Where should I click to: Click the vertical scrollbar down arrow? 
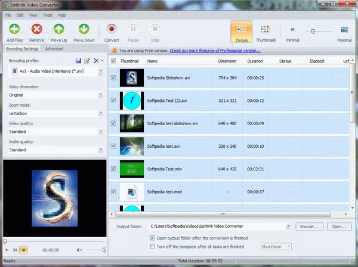352,208
